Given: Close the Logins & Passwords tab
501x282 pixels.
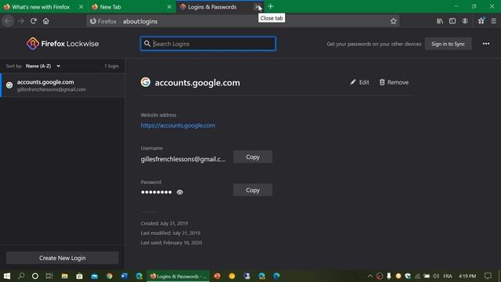Looking at the screenshot, I should point(257,7).
